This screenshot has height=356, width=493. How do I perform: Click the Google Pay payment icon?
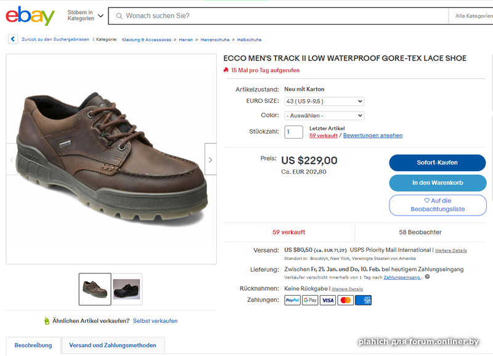(310, 300)
